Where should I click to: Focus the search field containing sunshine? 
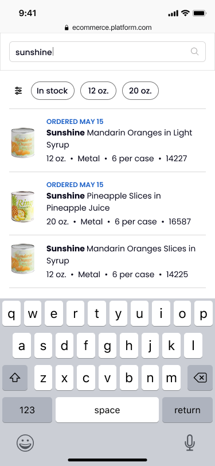(108, 52)
